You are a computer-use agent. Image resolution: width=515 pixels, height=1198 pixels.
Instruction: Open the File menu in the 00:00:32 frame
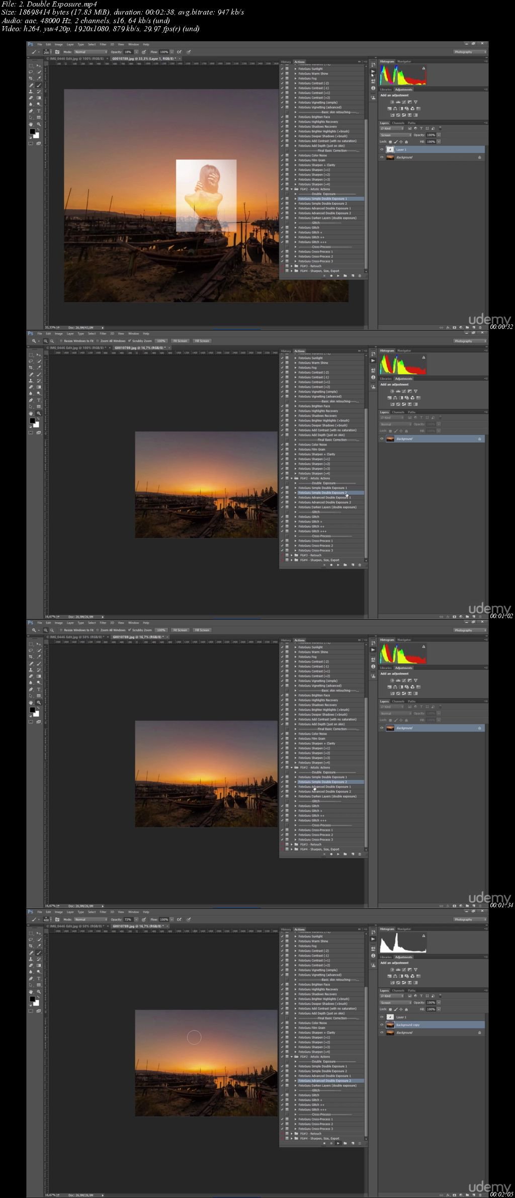40,44
